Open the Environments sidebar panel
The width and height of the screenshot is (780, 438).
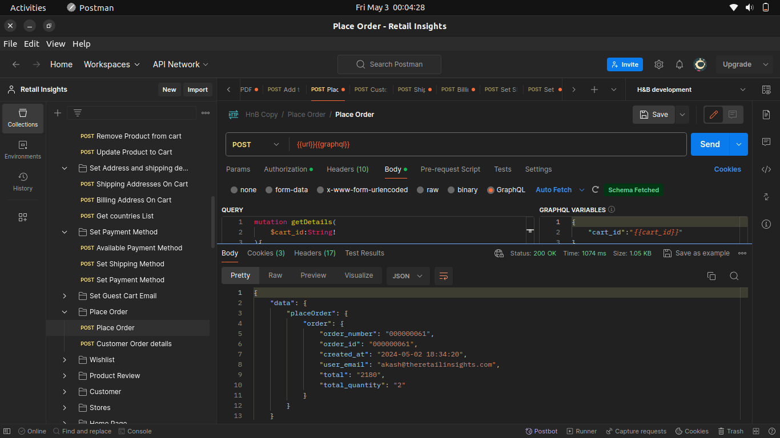coord(23,150)
